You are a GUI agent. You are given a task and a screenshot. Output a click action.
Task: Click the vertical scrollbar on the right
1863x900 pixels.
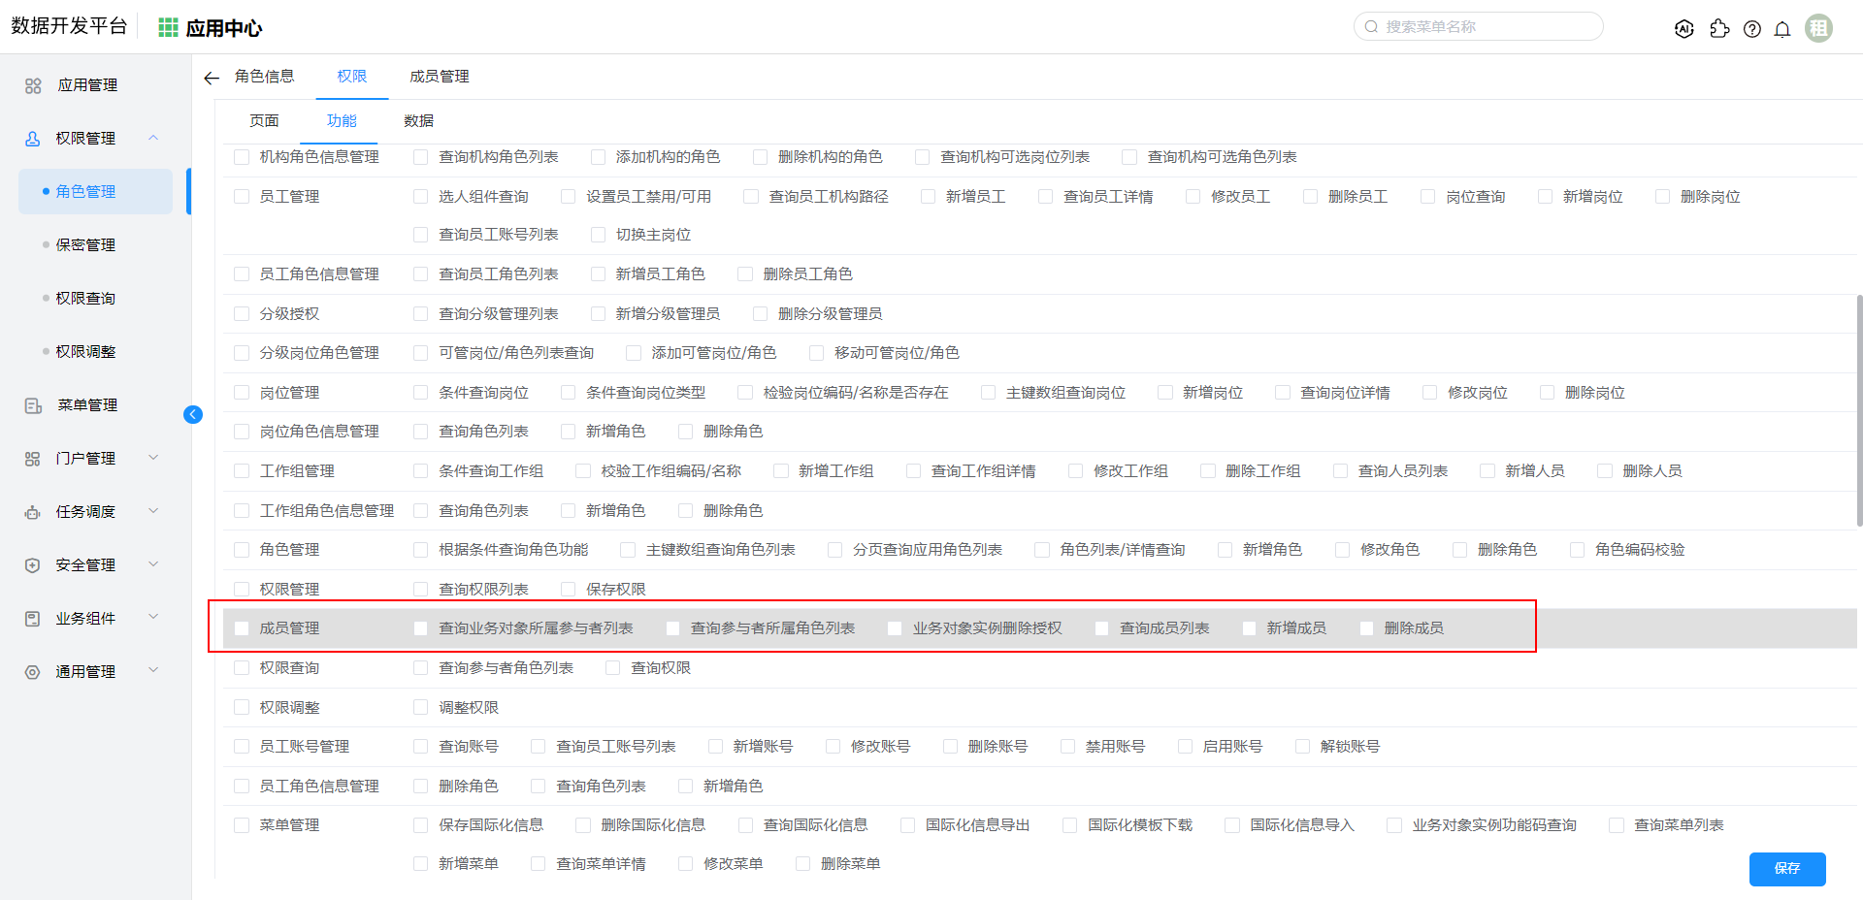pyautogui.click(x=1858, y=407)
